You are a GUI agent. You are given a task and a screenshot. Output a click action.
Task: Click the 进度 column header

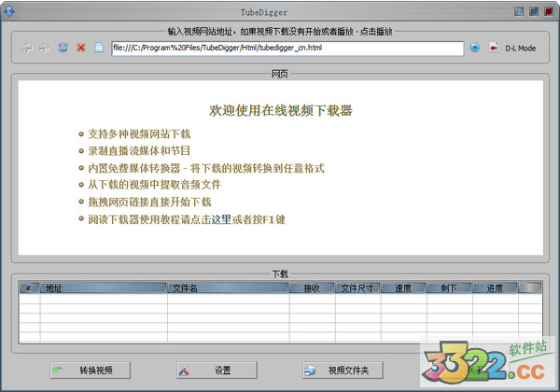[x=495, y=287]
